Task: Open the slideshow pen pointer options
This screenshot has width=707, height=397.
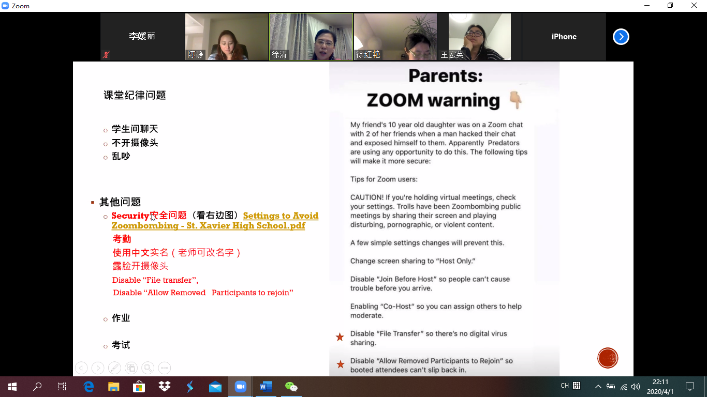Action: pos(114,368)
